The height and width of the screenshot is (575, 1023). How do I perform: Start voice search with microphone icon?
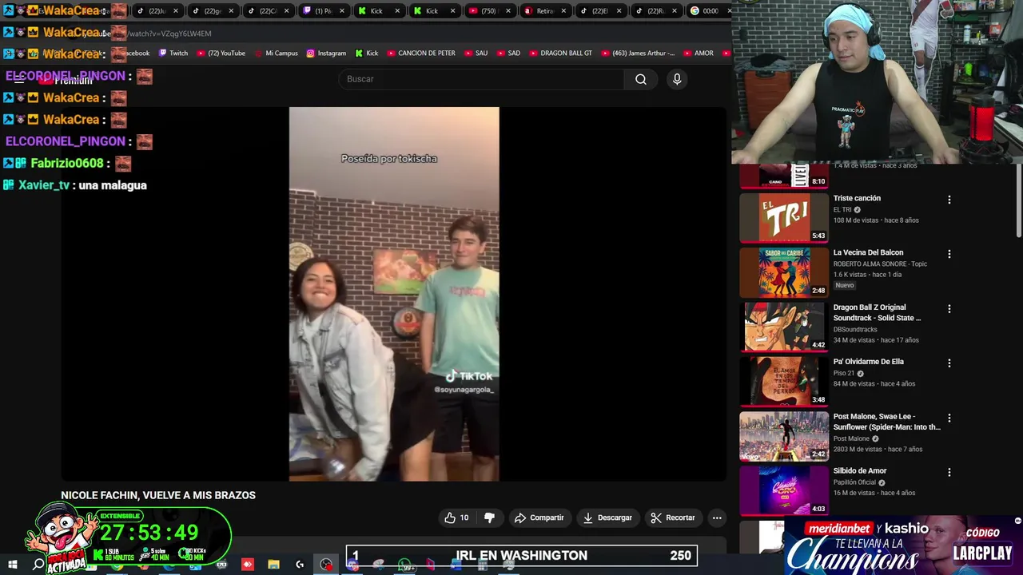click(677, 79)
